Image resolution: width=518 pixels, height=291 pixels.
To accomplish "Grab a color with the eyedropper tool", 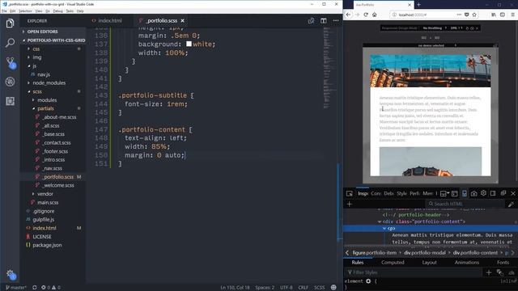I will coord(511,205).
